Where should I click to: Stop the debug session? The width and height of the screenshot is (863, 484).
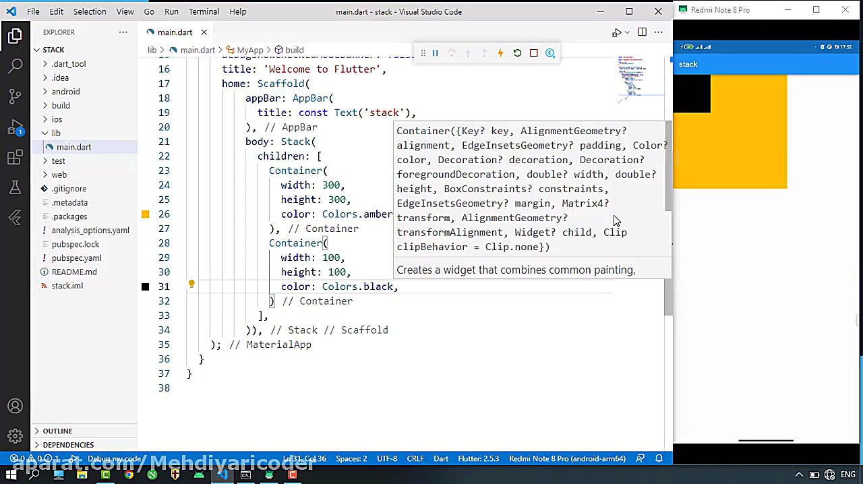point(533,53)
